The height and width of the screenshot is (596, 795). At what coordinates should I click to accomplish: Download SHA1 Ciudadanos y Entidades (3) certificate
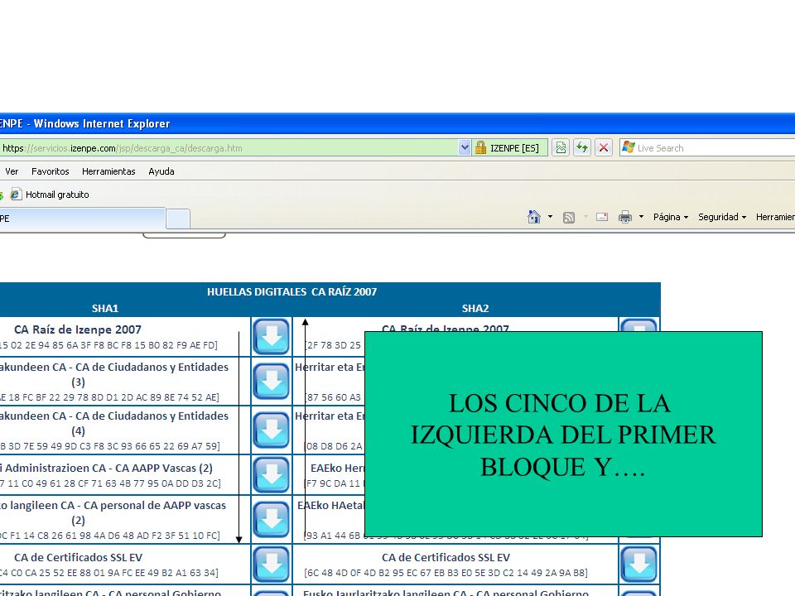(x=272, y=381)
